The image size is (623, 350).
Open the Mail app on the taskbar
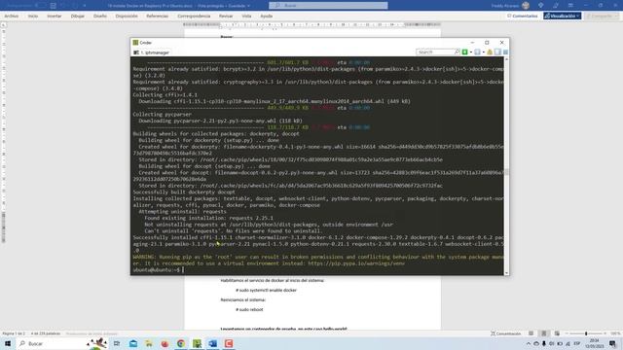coord(133,343)
